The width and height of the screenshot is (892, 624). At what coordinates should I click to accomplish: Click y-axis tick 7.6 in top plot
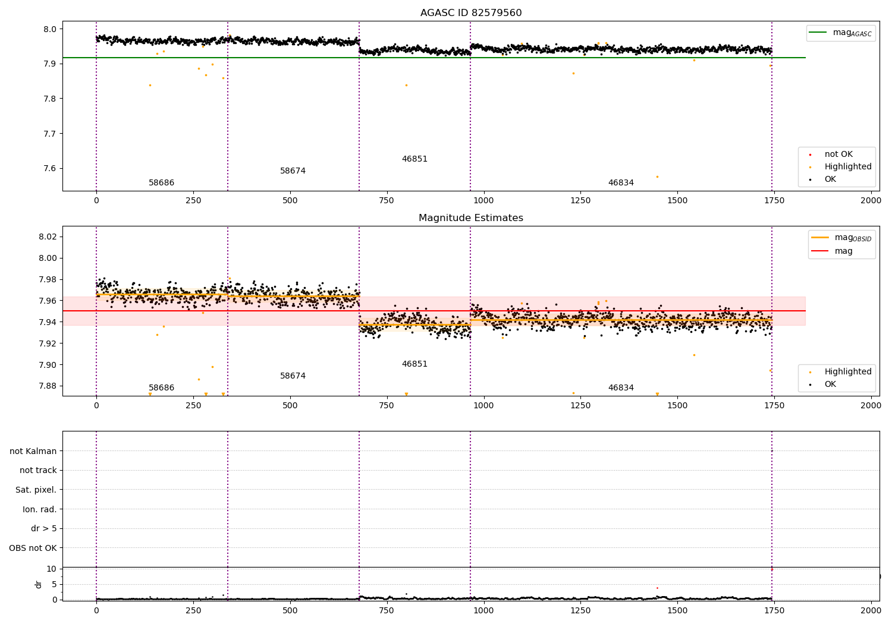[x=50, y=169]
